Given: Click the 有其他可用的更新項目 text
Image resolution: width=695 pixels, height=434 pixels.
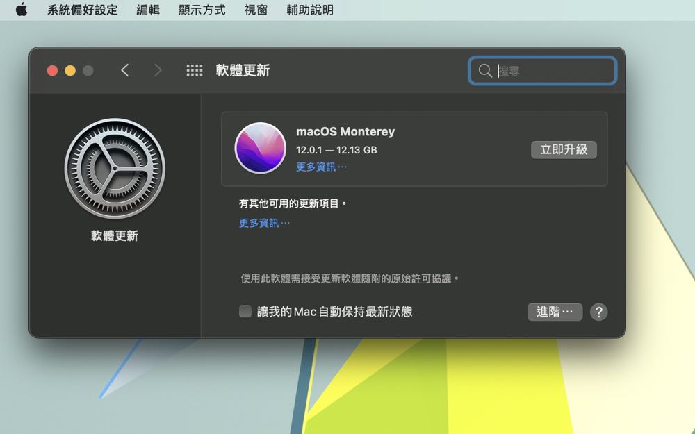Looking at the screenshot, I should (x=293, y=203).
